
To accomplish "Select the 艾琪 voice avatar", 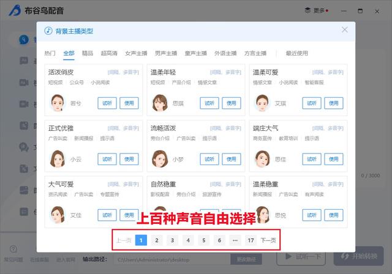I will point(262,103).
